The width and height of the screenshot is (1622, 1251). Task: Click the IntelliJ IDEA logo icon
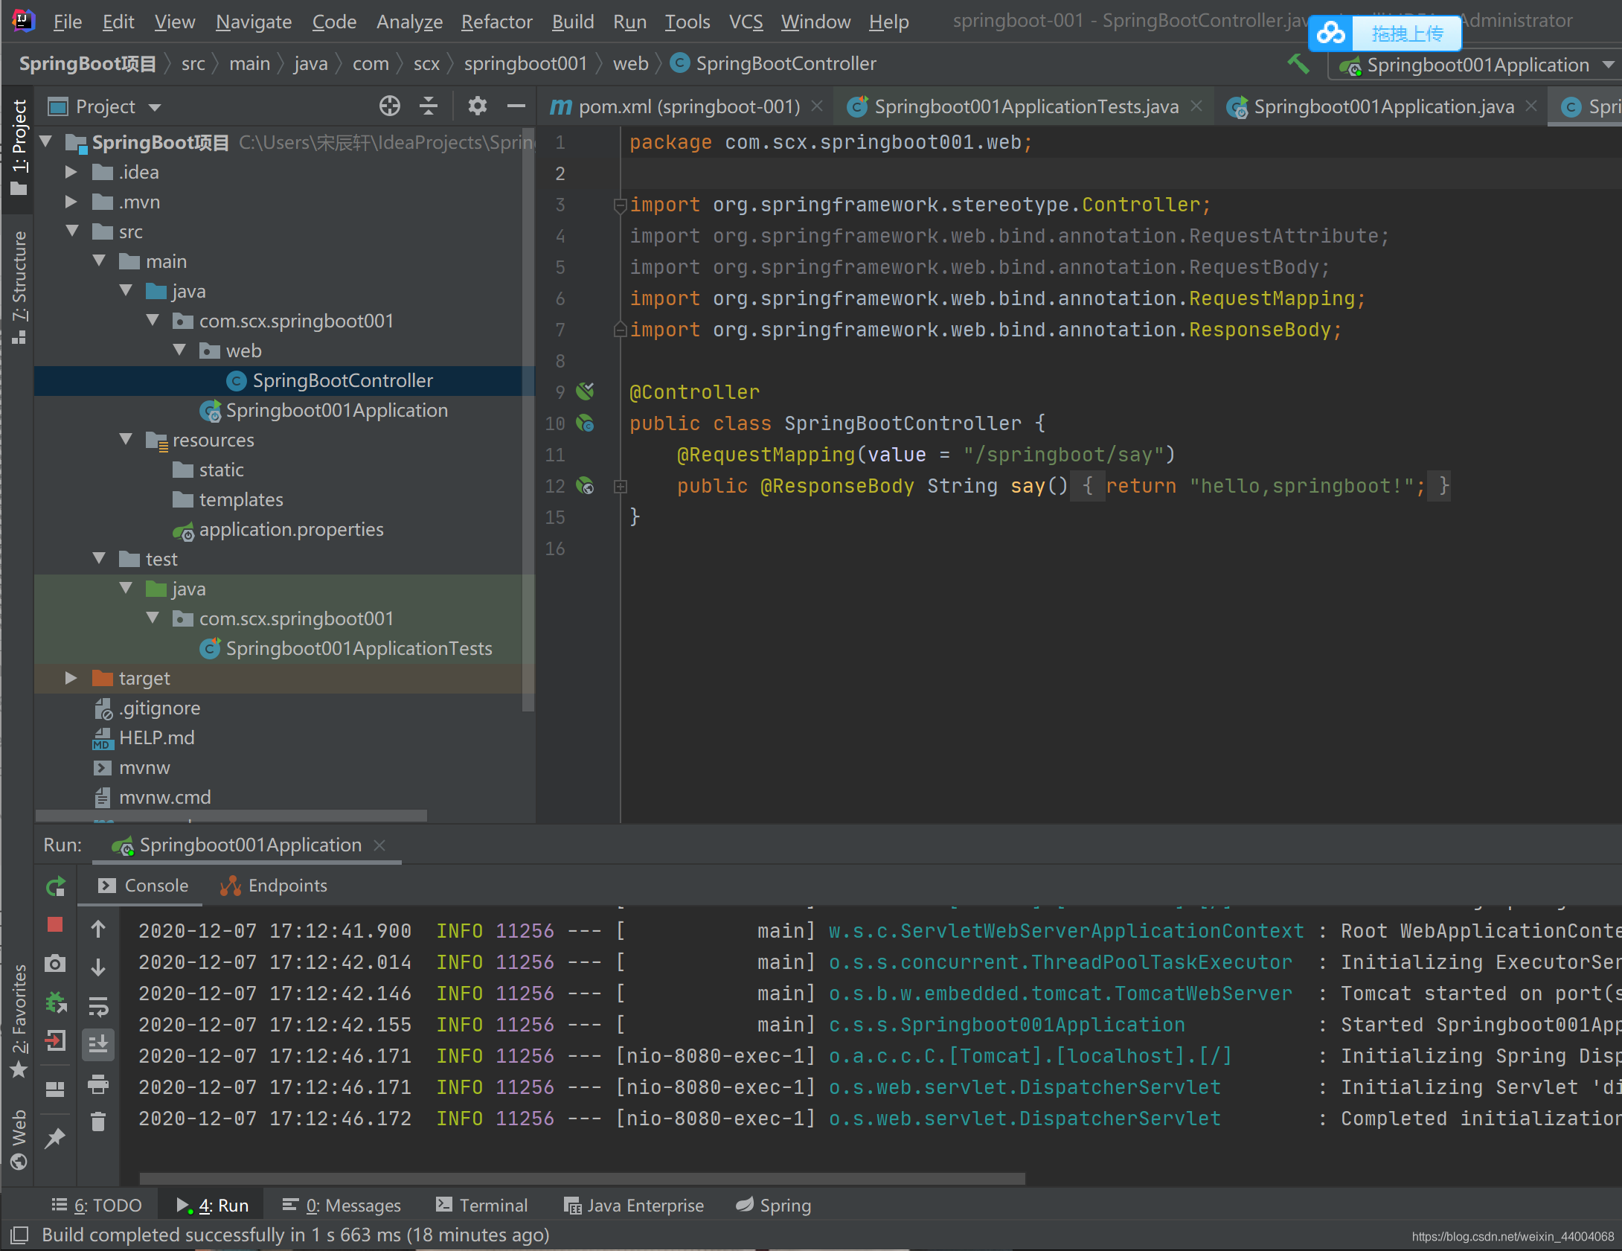tap(23, 21)
